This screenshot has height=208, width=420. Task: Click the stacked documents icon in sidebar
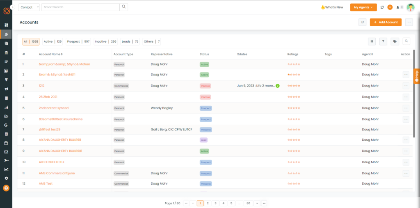point(6,43)
